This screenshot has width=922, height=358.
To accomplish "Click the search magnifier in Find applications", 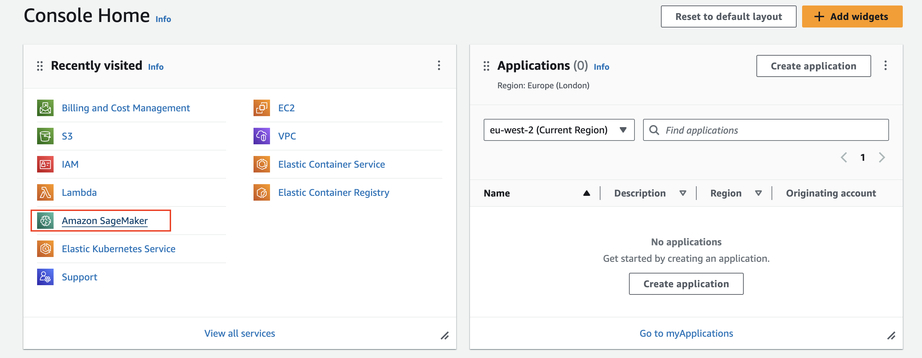I will pos(654,130).
